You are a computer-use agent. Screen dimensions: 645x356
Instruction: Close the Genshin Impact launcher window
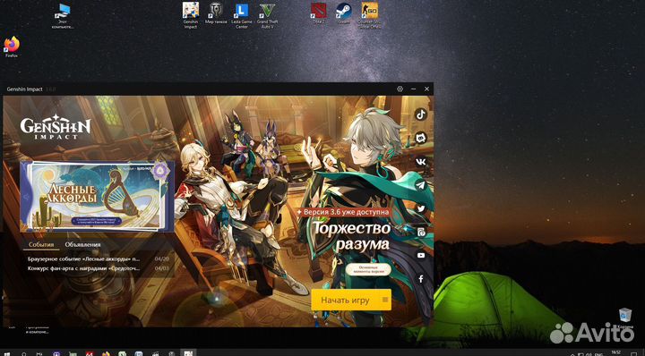pos(426,89)
